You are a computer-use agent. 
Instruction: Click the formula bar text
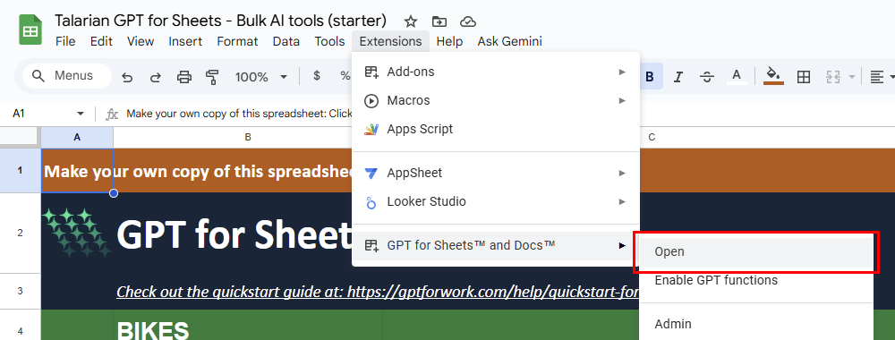tap(239, 115)
